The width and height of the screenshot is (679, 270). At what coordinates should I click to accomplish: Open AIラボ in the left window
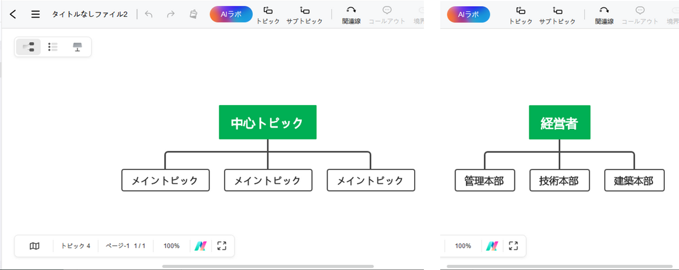pyautogui.click(x=231, y=14)
